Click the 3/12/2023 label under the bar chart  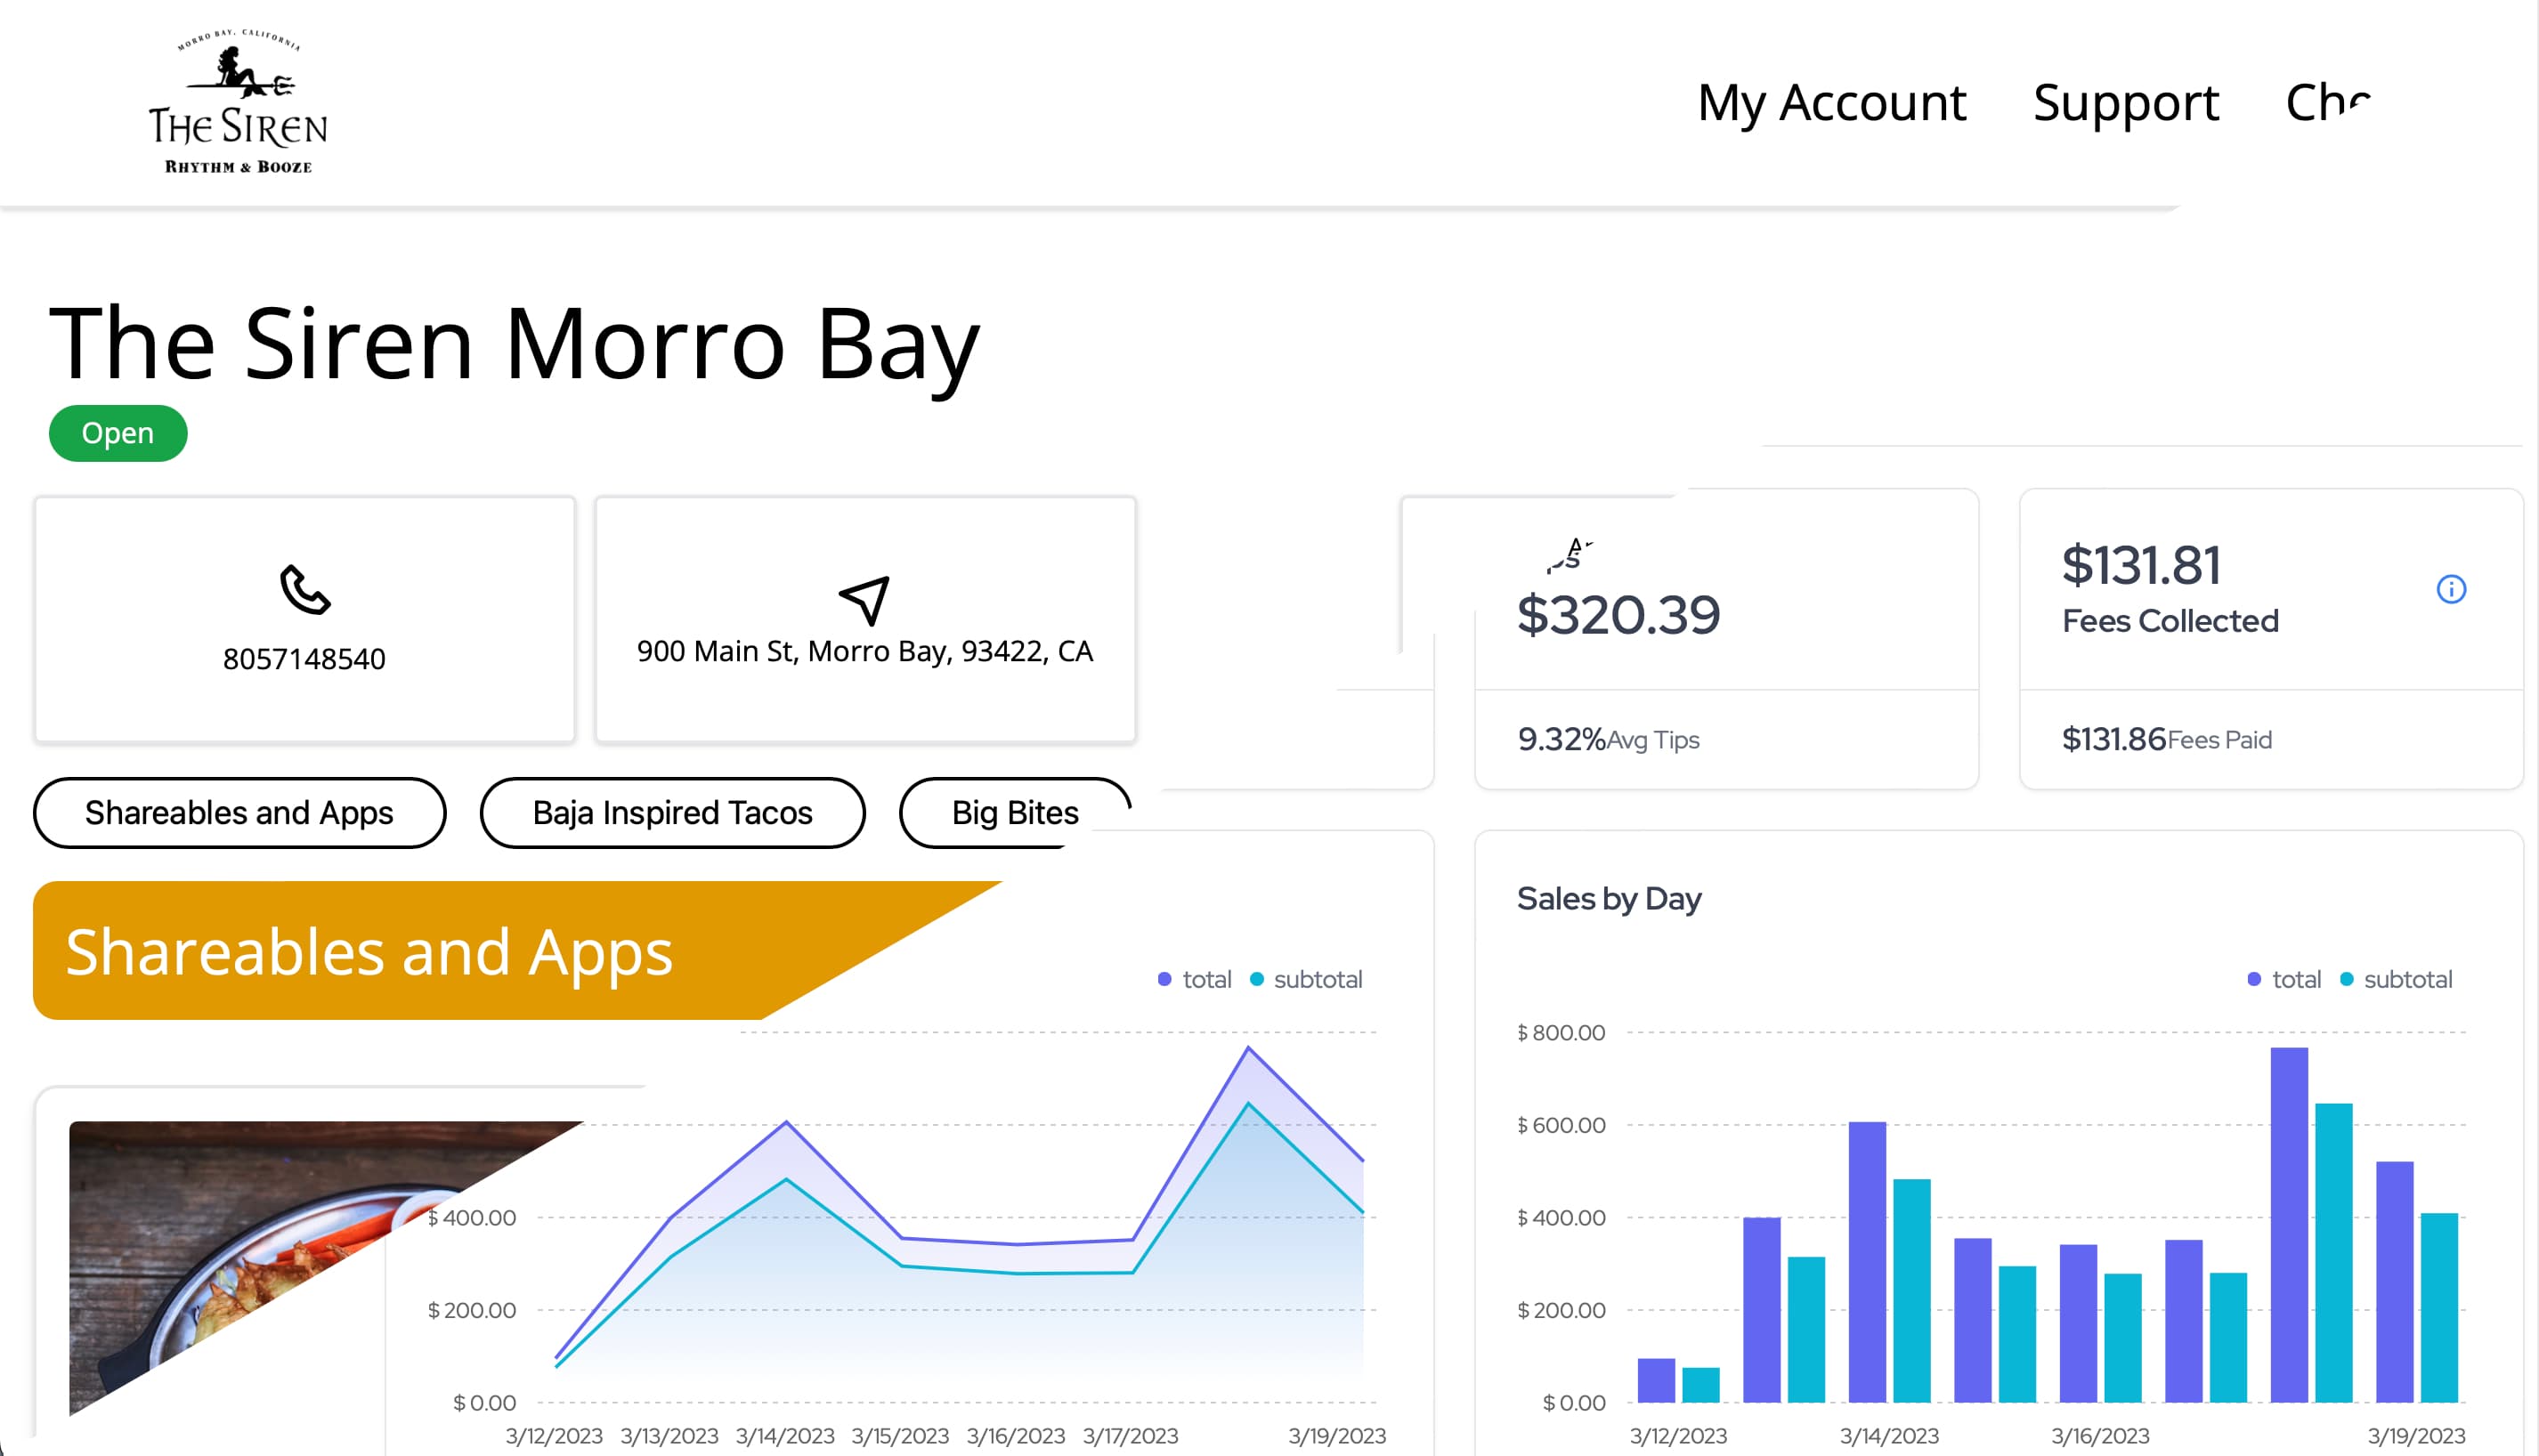tap(1678, 1435)
